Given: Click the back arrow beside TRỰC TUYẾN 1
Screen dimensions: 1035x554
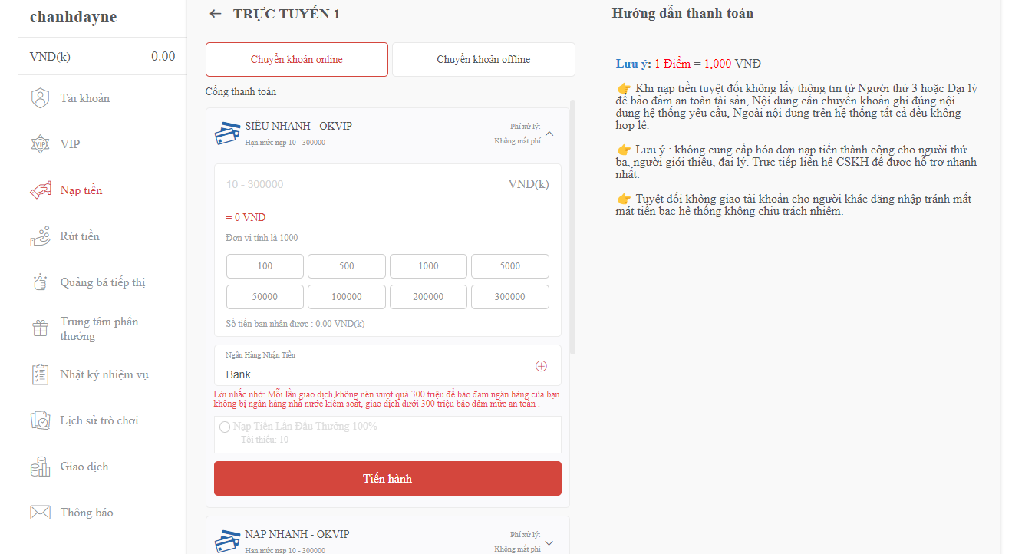Looking at the screenshot, I should [x=216, y=14].
